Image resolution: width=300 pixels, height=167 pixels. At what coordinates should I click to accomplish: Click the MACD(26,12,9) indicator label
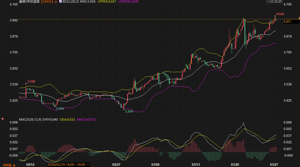30,120
